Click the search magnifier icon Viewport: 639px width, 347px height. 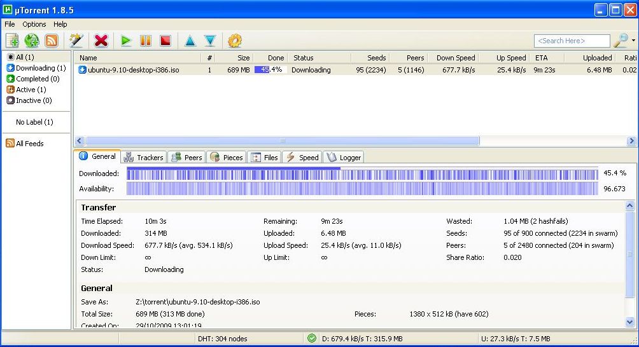point(621,40)
